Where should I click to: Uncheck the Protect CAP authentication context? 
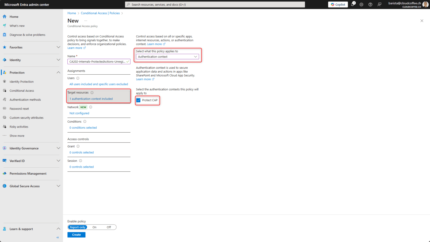pos(138,100)
